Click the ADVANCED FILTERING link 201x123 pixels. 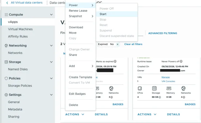point(163,33)
